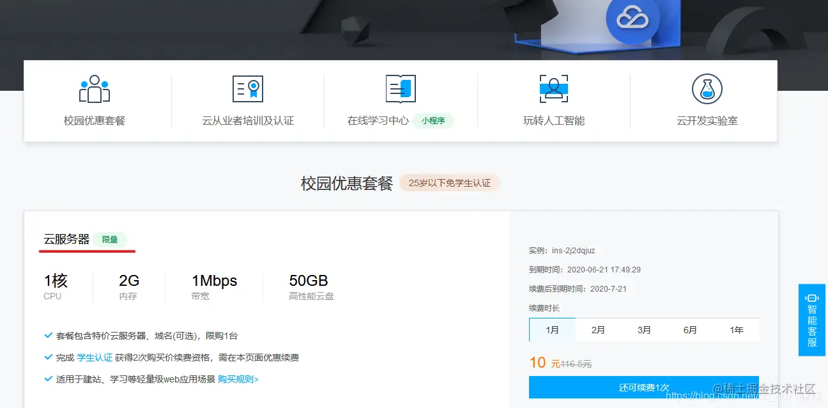828x408 pixels.
Task: Click the 25岁以下免学生认证 badge
Action: pos(450,182)
